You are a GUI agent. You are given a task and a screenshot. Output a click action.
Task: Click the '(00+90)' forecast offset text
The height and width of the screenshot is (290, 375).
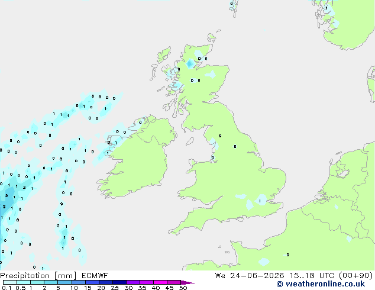[356, 276]
